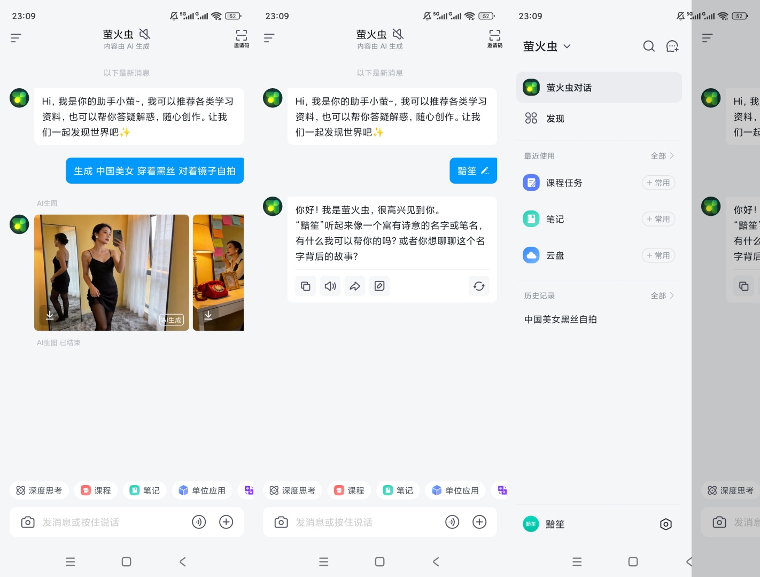Toggle mute icon beside 萤火虫 title in 黯笙 chat
Viewport: 760px width, 577px height.
click(398, 34)
